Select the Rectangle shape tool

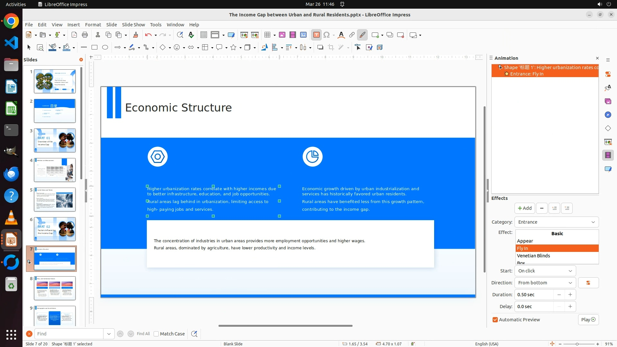[94, 48]
